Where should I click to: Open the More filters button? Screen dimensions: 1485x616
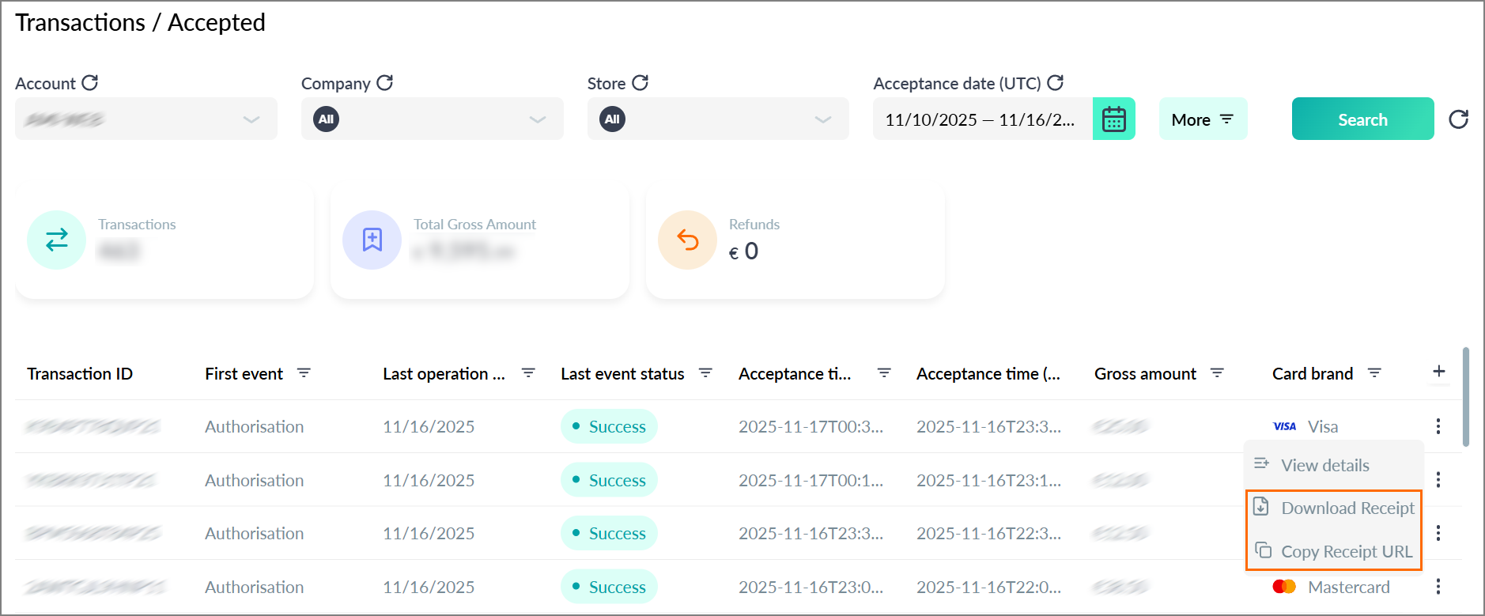click(x=1203, y=119)
